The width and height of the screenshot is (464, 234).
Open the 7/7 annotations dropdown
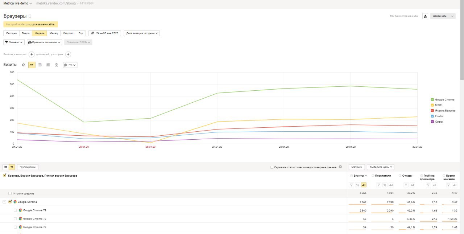70,65
